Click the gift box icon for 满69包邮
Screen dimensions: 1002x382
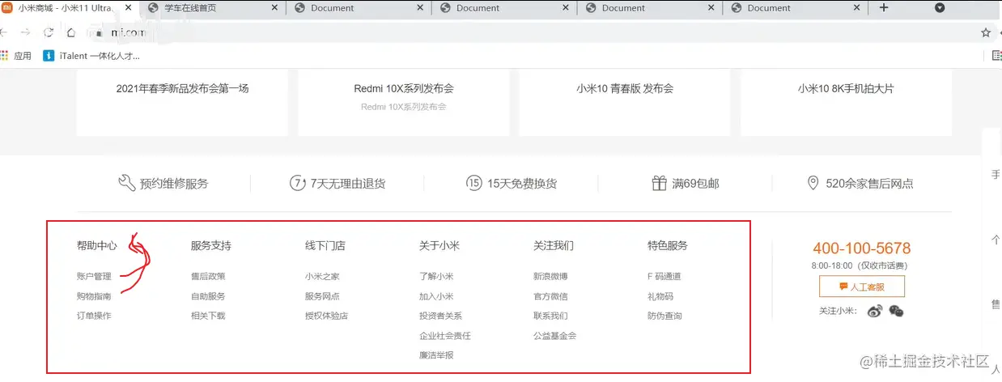(x=659, y=183)
